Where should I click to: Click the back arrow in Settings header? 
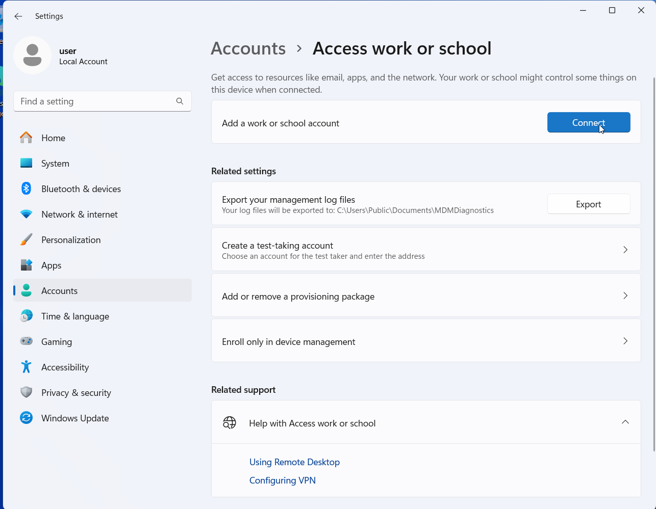[18, 16]
